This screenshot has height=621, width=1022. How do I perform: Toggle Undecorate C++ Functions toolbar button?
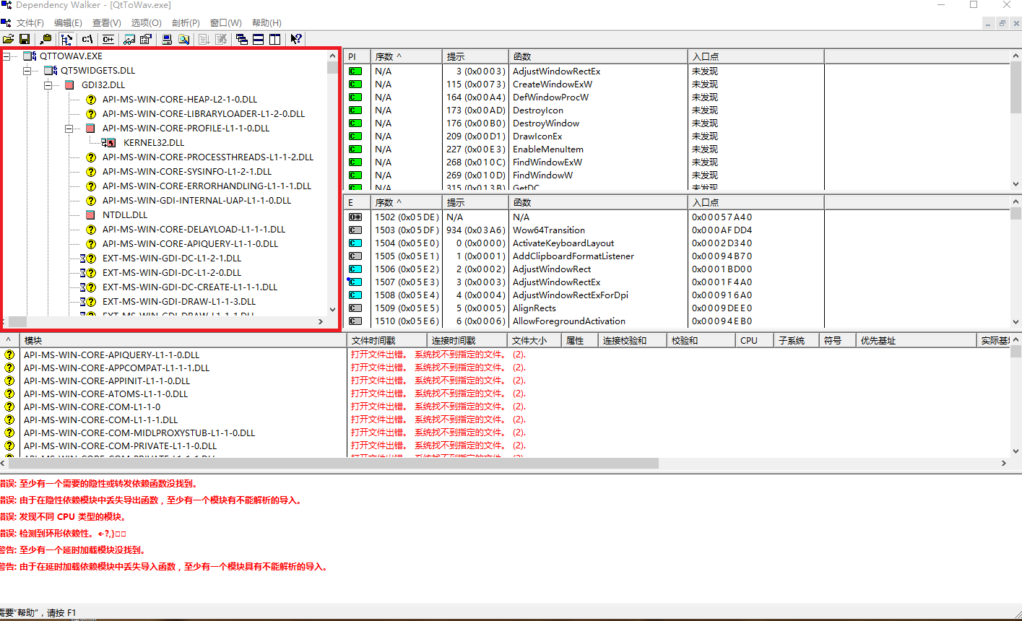pyautogui.click(x=108, y=39)
